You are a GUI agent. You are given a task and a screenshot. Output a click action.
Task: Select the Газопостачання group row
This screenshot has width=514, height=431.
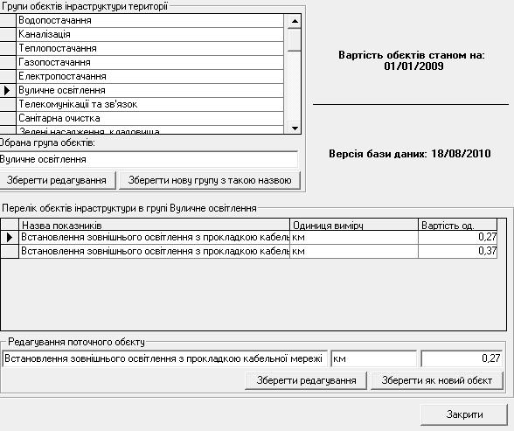(x=149, y=62)
